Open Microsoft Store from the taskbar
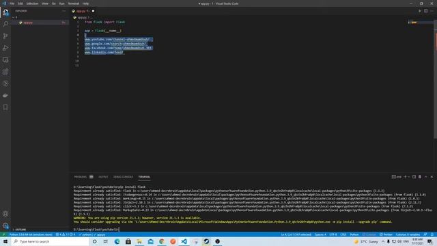The height and width of the screenshot is (246, 437). 128,241
